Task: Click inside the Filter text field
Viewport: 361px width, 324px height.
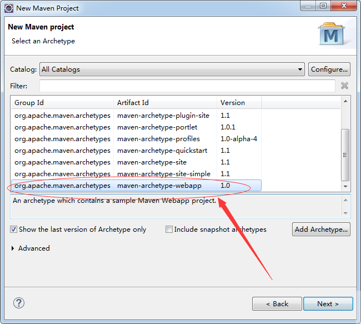Action: tap(187, 86)
